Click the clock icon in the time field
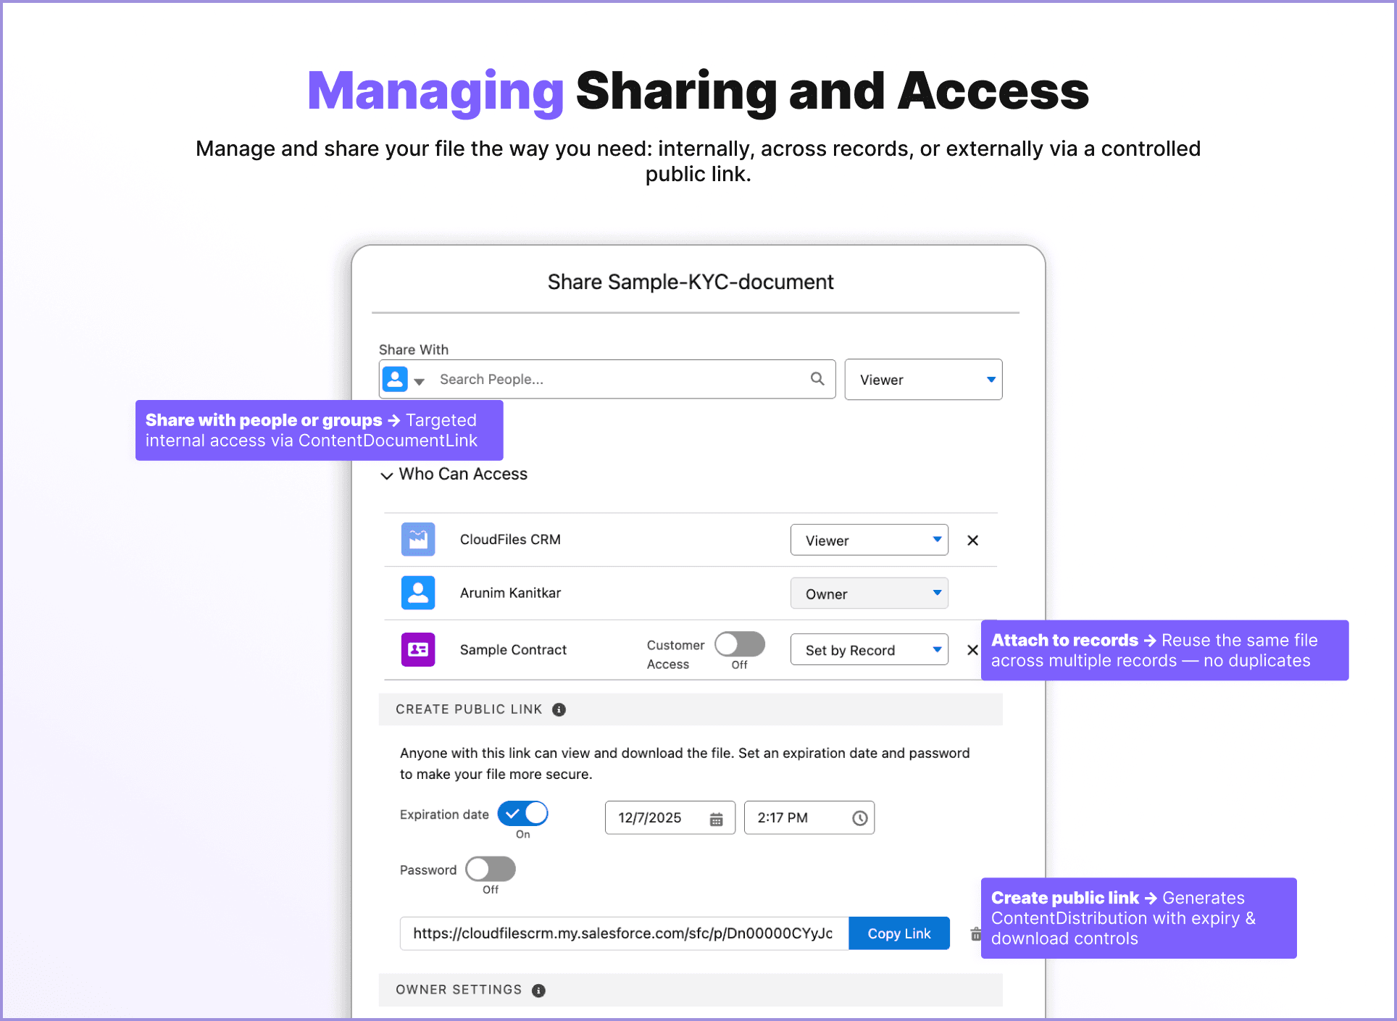Image resolution: width=1397 pixels, height=1021 pixels. pos(859,817)
